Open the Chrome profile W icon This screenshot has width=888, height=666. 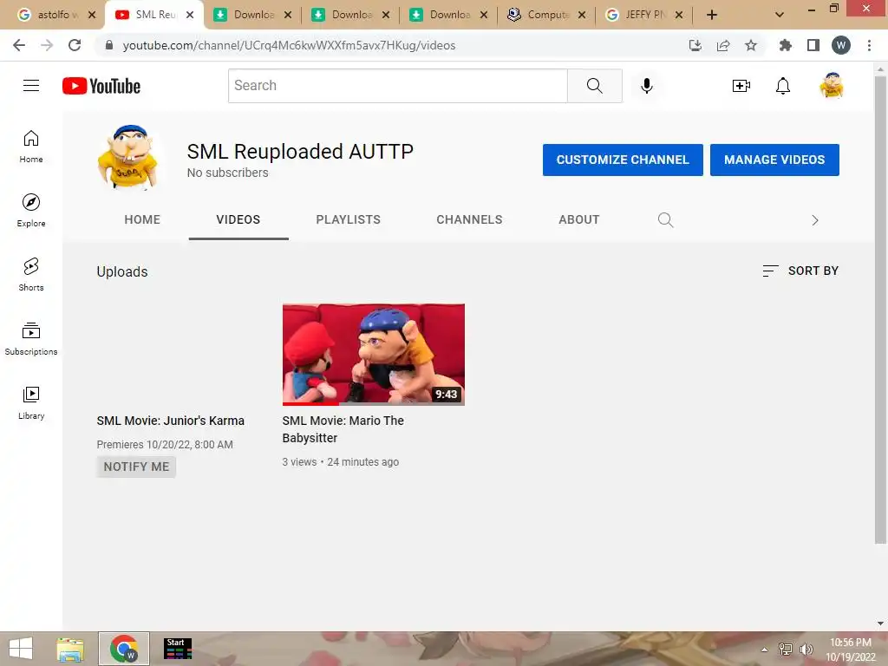coord(841,45)
